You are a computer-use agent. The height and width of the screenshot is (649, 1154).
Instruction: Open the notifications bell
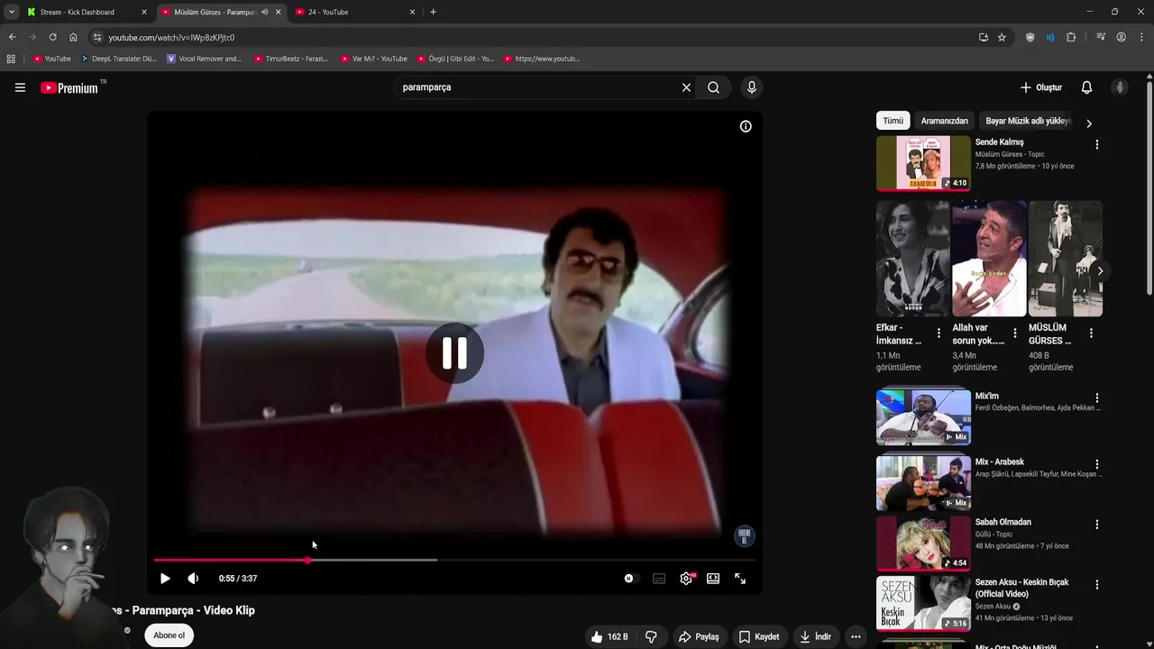point(1086,87)
